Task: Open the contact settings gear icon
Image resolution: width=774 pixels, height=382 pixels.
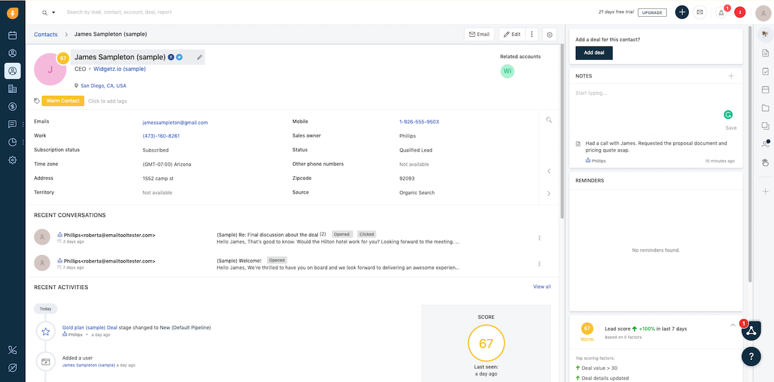Action: click(550, 34)
